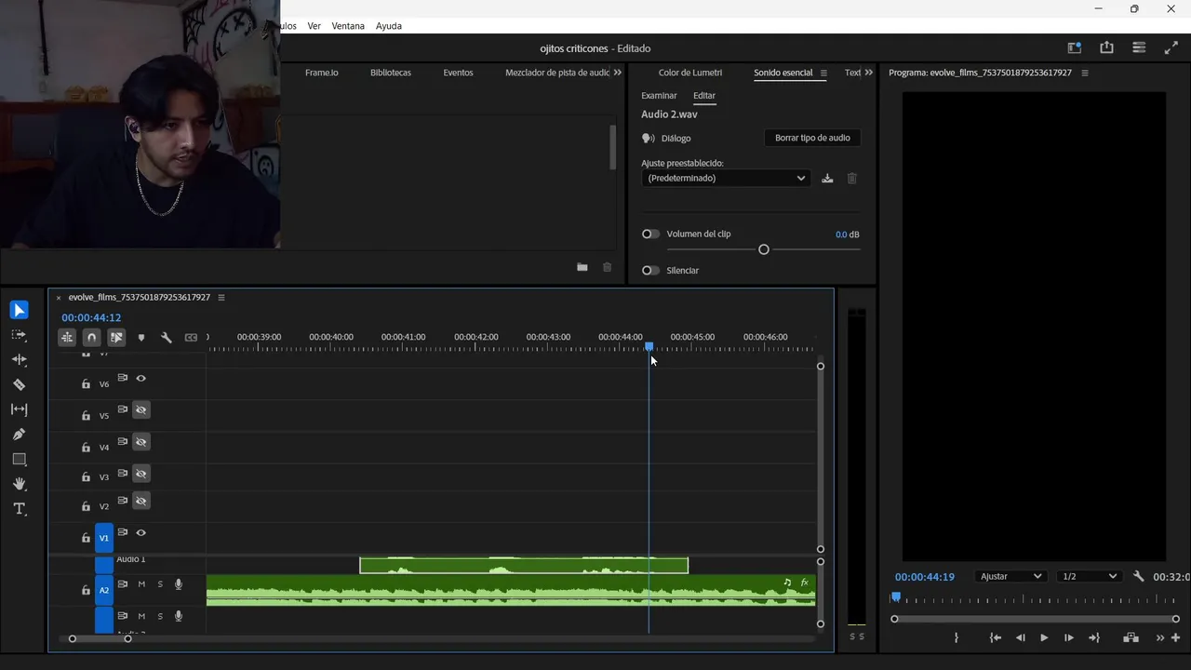The width and height of the screenshot is (1191, 670).
Task: Open the Ajustar zoom level dropdown
Action: [x=1010, y=577]
